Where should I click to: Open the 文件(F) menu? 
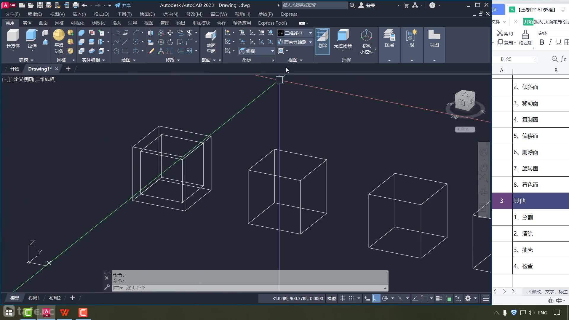tap(12, 14)
